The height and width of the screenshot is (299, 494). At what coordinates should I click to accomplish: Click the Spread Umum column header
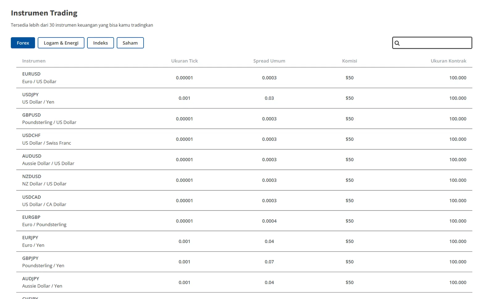[x=269, y=61]
